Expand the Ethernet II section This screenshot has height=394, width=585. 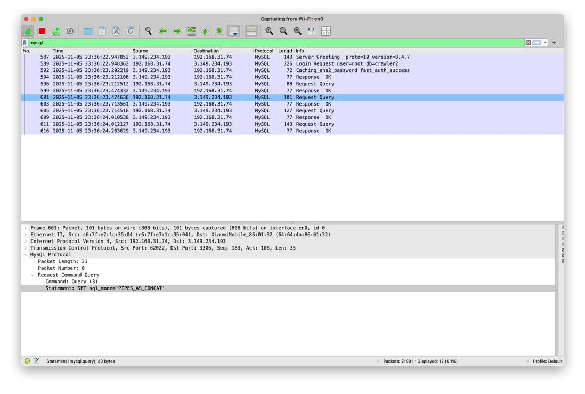[26, 235]
